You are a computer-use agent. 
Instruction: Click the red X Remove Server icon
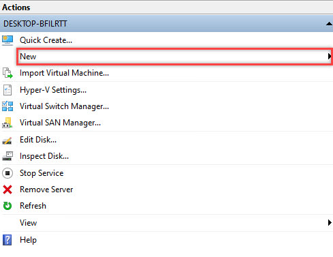coord(7,190)
